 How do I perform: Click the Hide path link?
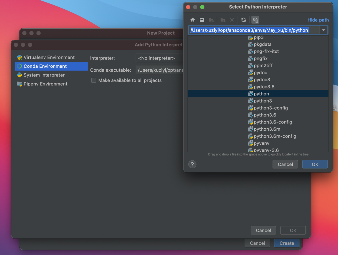318,20
